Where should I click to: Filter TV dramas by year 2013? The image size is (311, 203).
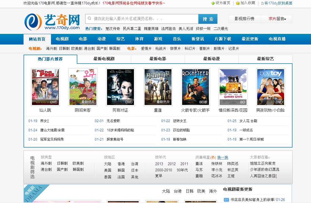(159, 164)
